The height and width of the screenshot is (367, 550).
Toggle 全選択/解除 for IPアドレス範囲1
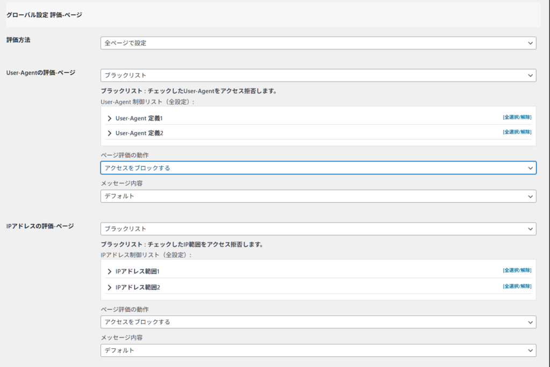pos(517,270)
